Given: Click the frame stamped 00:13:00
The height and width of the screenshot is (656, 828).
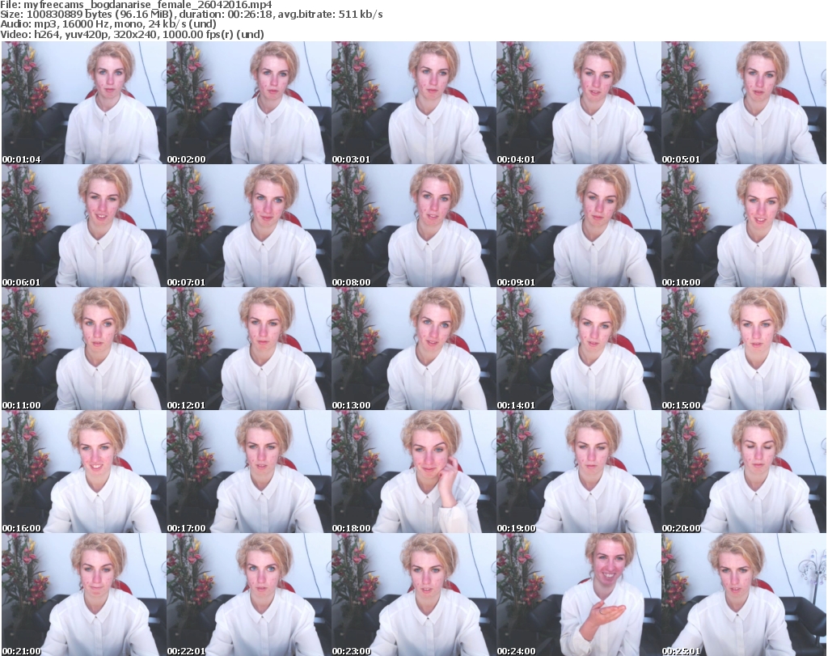Looking at the screenshot, I should (x=413, y=349).
